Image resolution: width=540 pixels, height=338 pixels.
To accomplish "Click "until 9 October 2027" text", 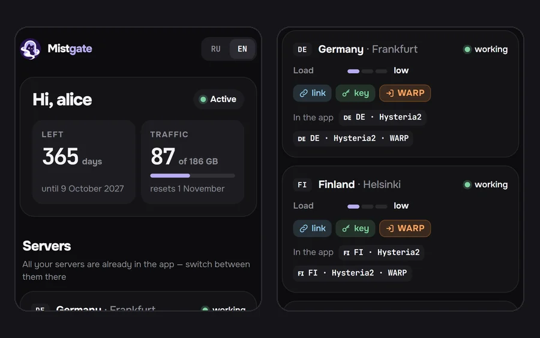I will 83,189.
